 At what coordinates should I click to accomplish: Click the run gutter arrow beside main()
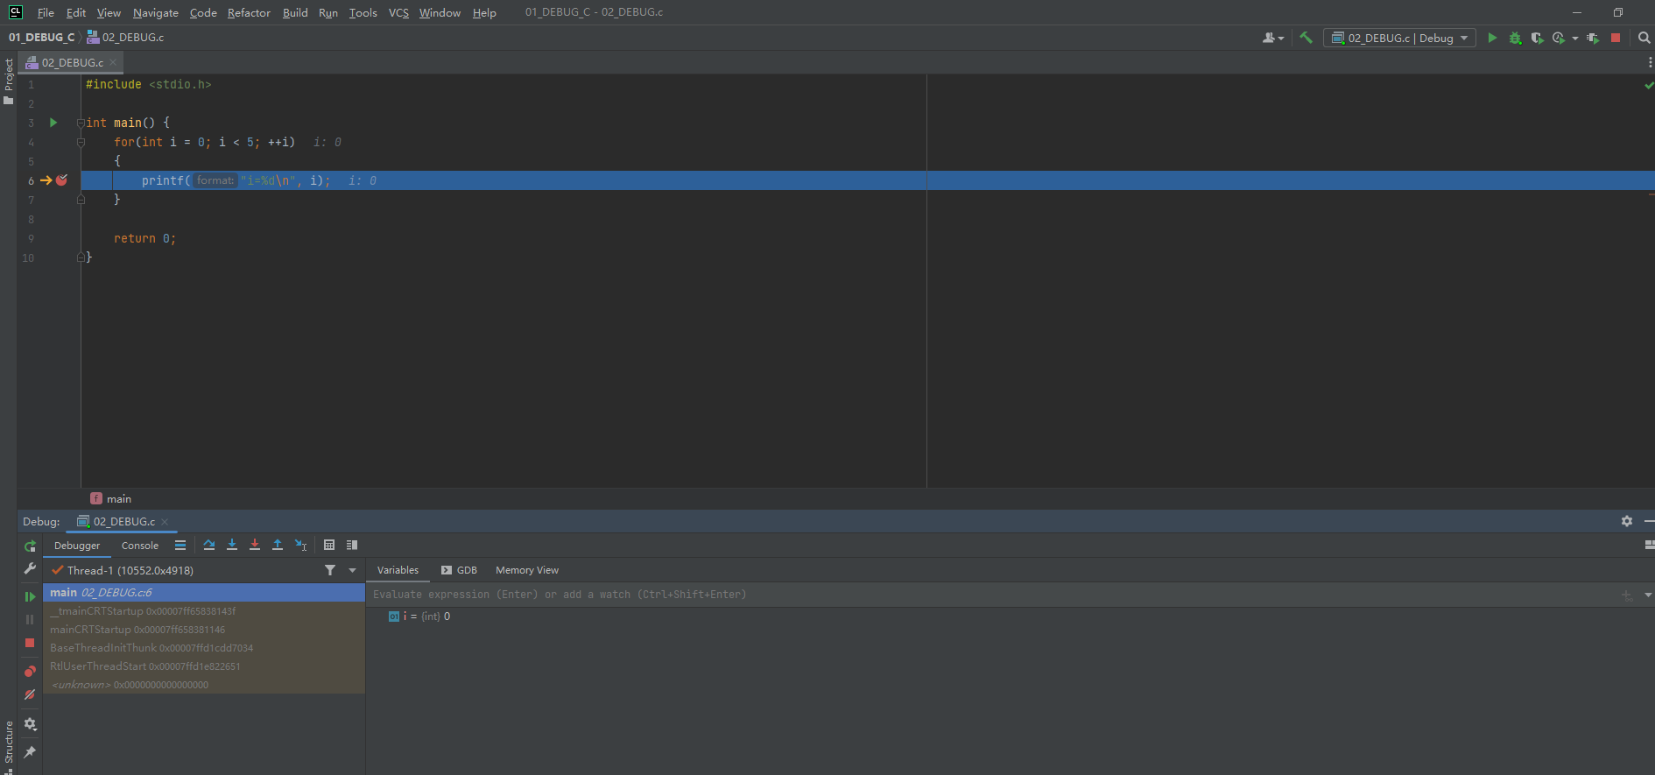pos(53,123)
